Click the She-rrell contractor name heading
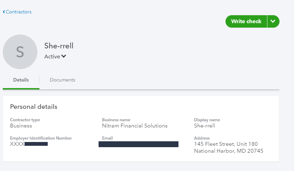The width and height of the screenshot is (294, 171). pos(59,46)
